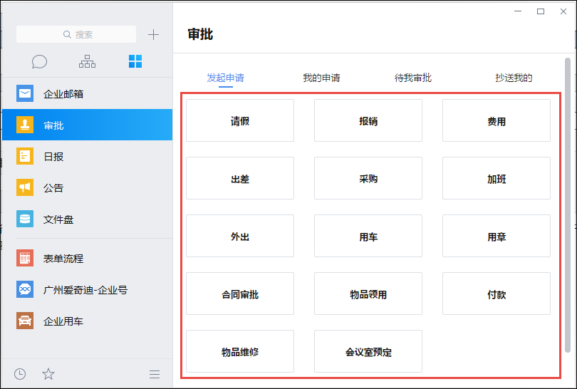Click the 广州爱奇迪-企业号 icon
The image size is (577, 389).
[25, 289]
